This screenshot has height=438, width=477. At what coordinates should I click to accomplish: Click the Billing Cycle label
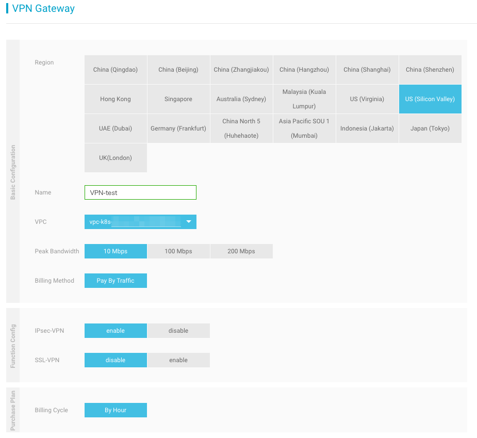(52, 410)
